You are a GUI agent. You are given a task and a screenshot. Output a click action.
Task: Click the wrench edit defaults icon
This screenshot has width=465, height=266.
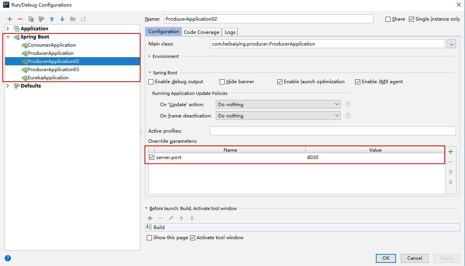point(41,19)
